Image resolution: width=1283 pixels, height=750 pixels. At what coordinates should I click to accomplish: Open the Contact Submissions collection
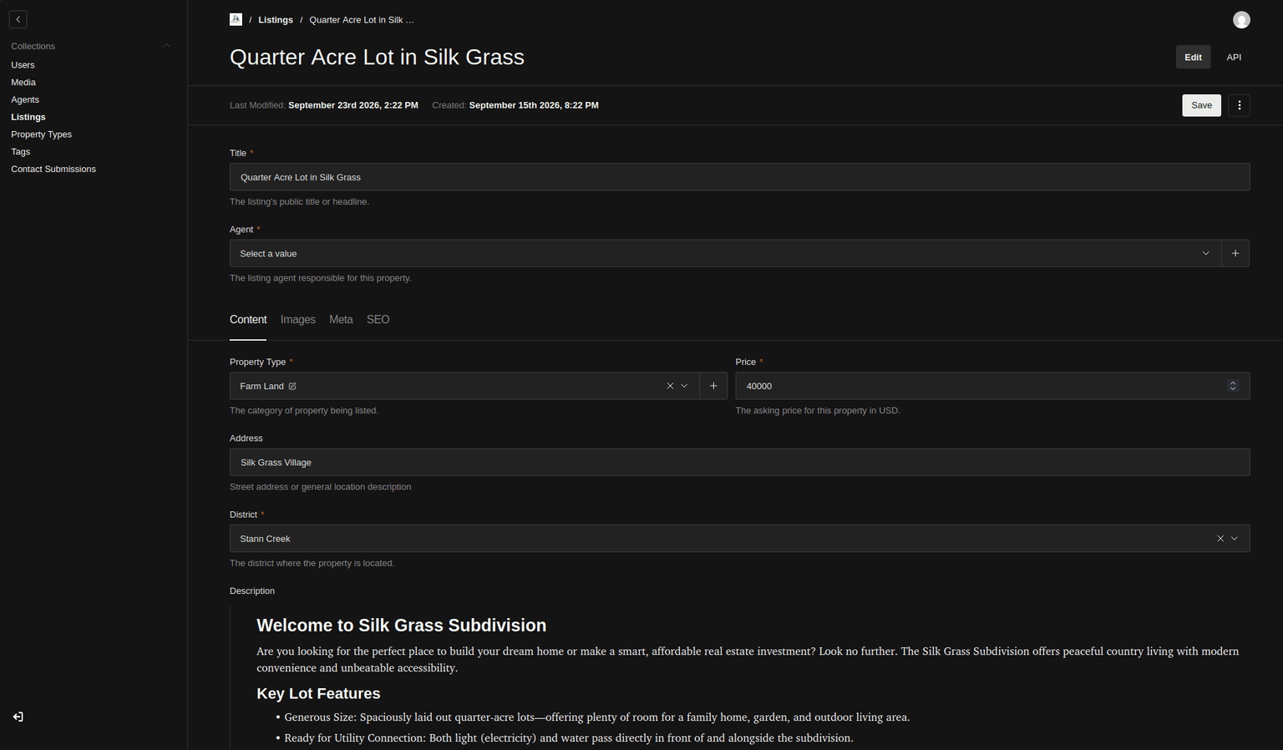[x=53, y=170]
